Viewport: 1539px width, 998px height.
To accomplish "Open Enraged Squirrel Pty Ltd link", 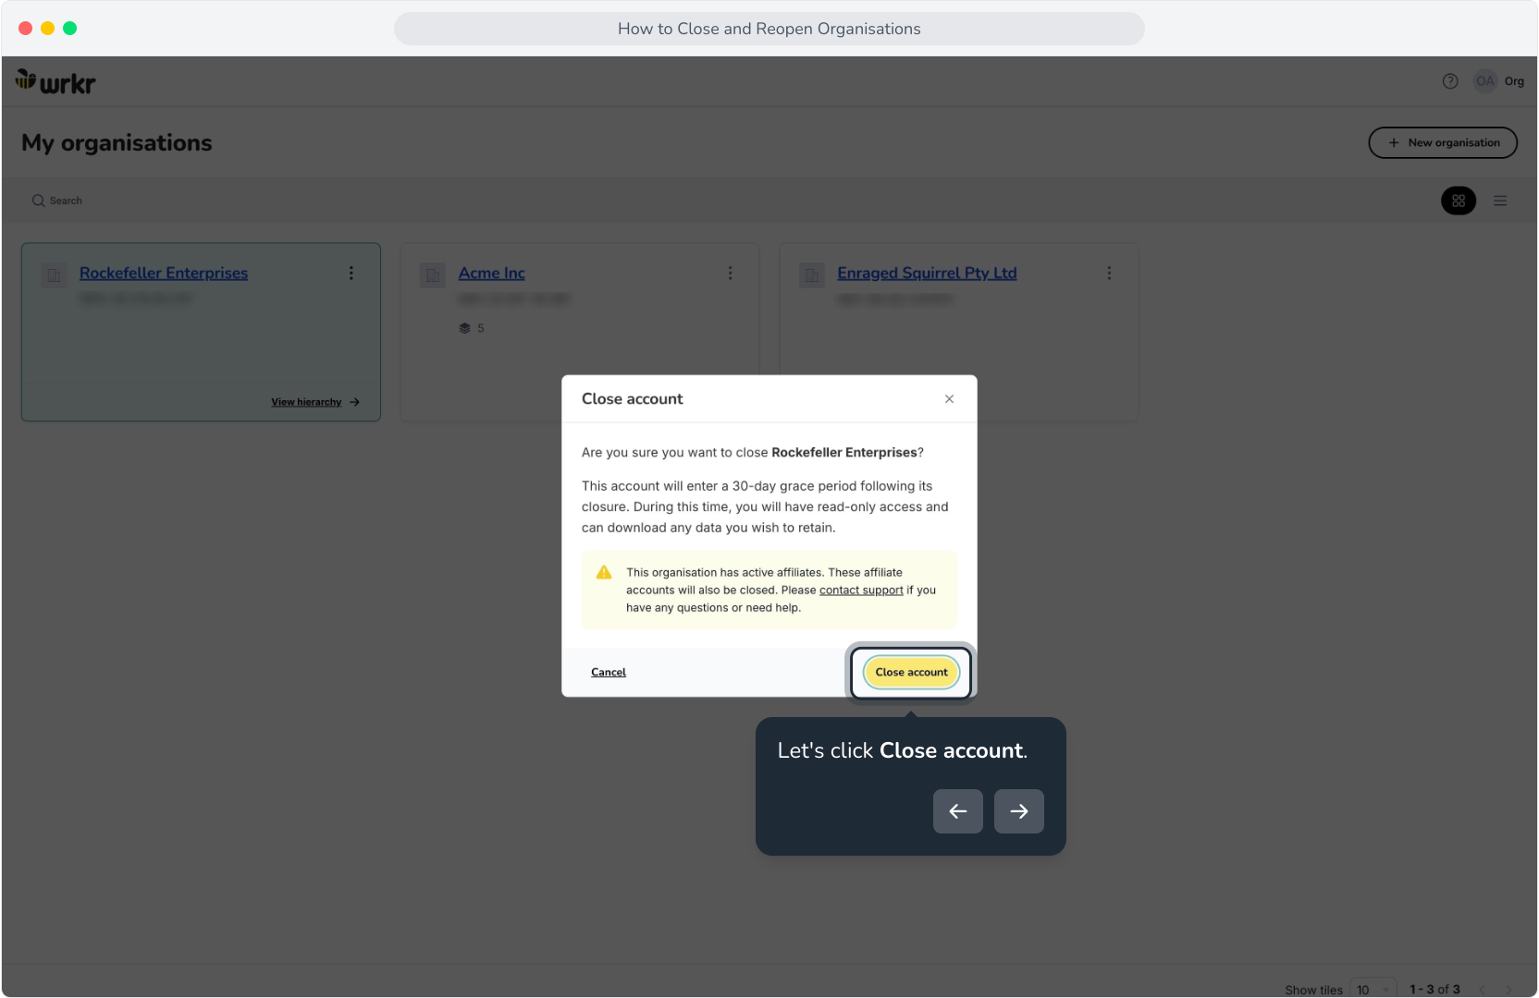I will click(x=927, y=274).
